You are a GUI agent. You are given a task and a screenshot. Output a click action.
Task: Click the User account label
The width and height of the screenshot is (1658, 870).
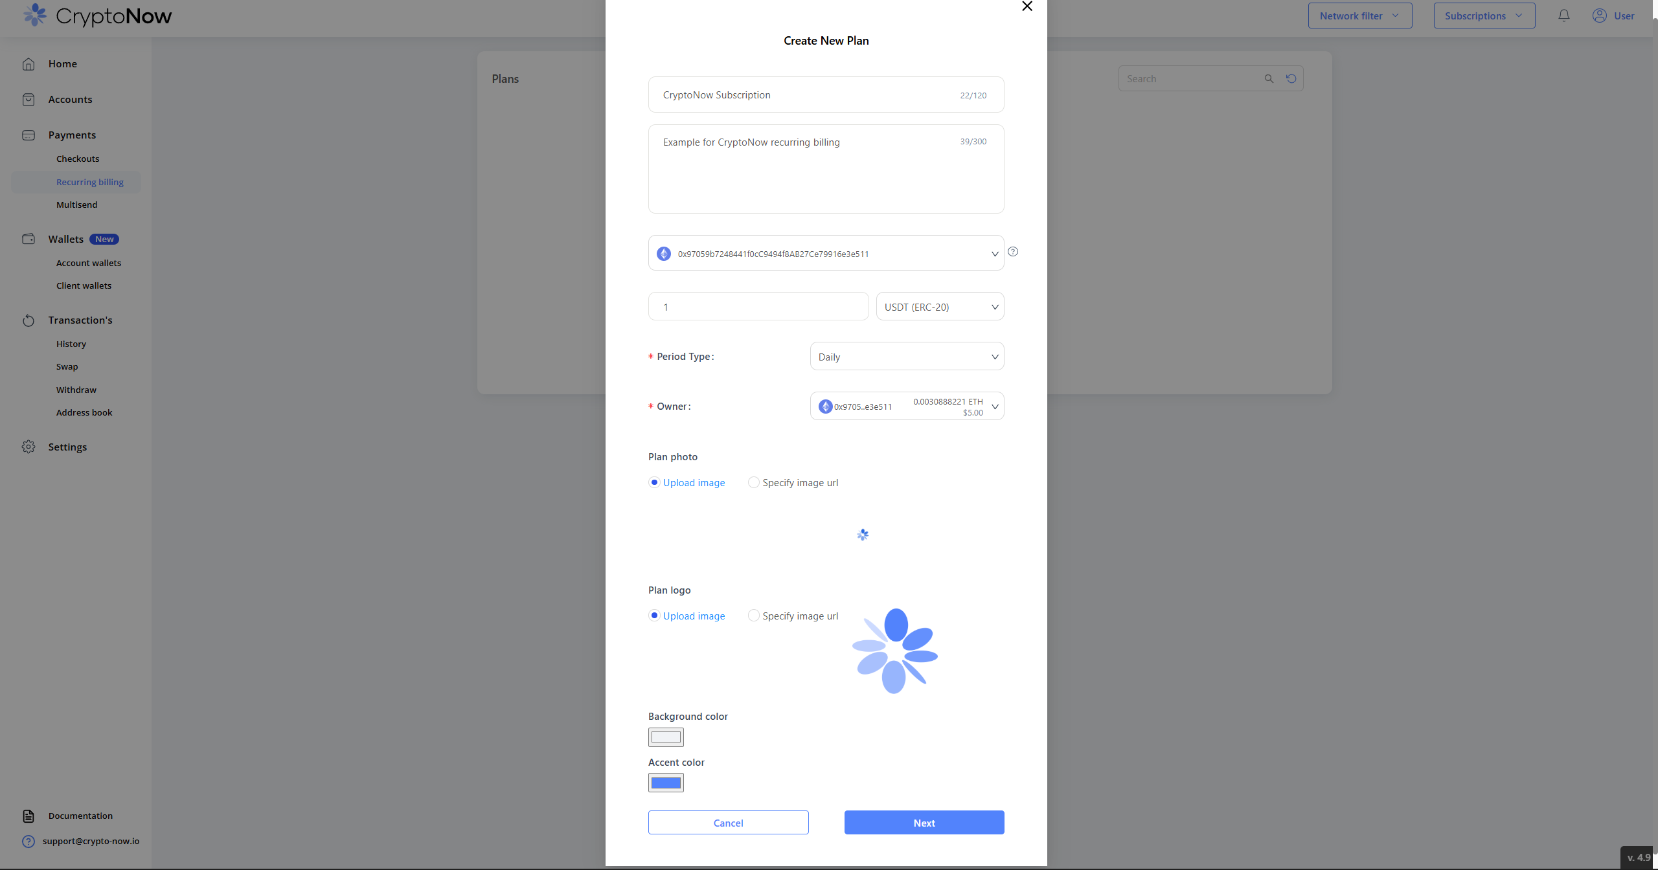click(1624, 16)
